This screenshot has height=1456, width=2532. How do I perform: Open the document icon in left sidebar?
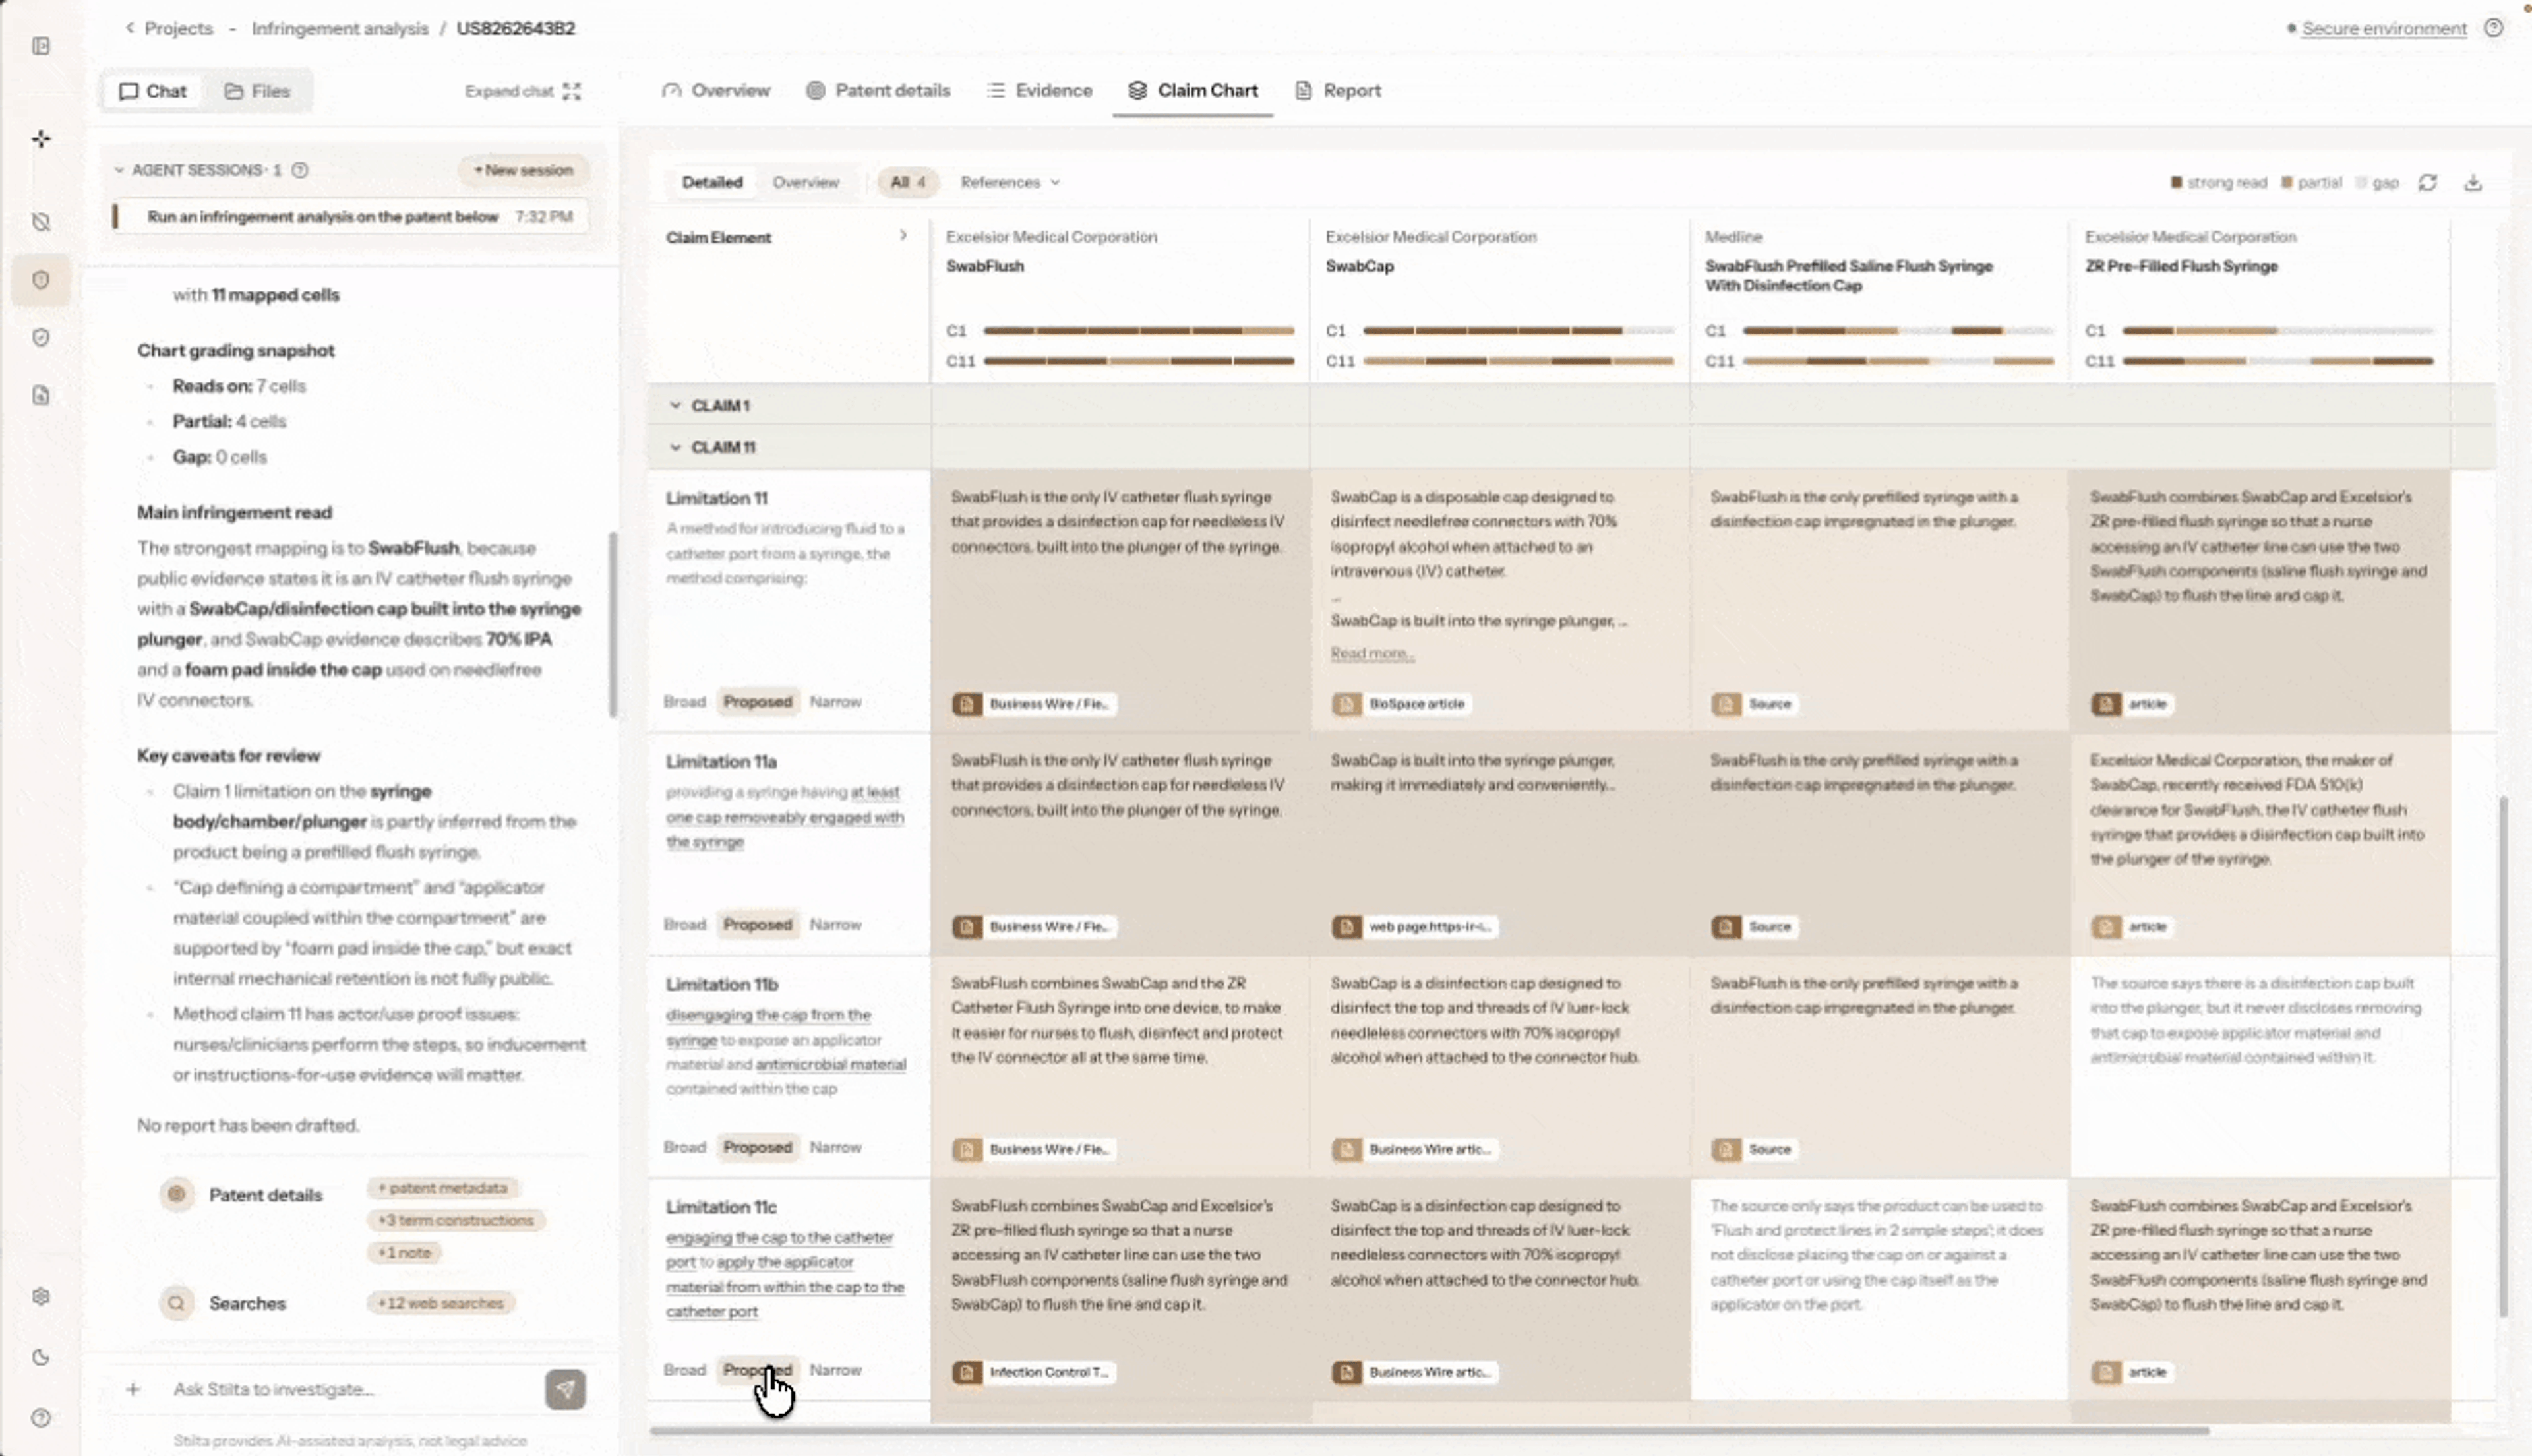(41, 396)
